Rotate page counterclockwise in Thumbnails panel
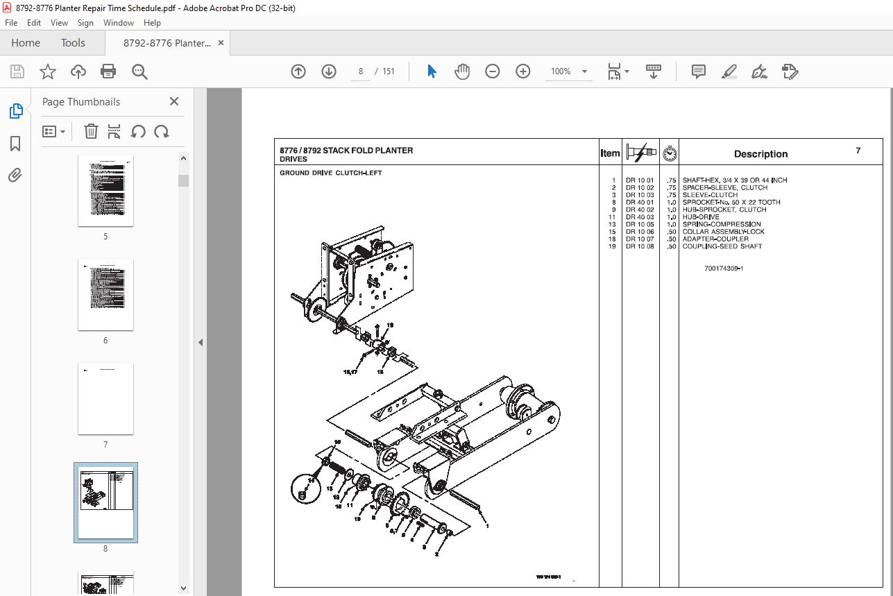The height and width of the screenshot is (596, 893). tap(138, 131)
